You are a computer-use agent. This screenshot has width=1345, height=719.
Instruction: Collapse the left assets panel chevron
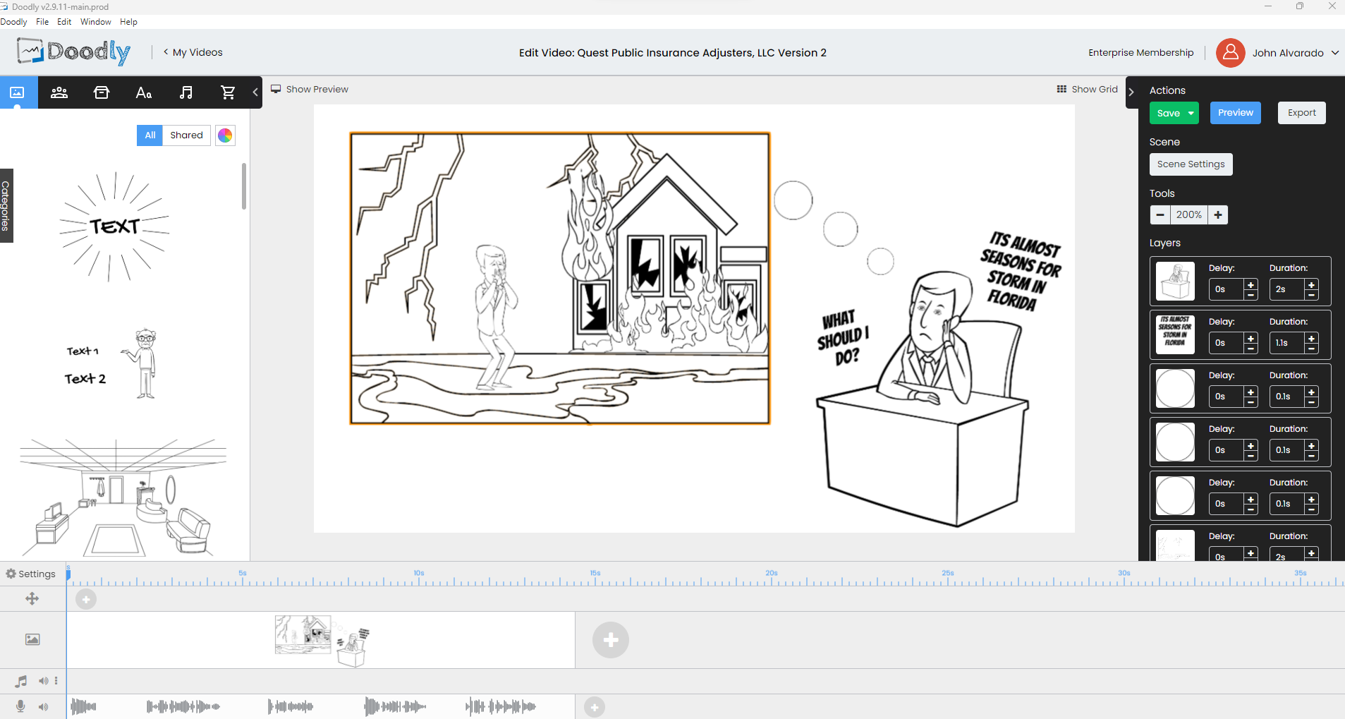[x=255, y=92]
